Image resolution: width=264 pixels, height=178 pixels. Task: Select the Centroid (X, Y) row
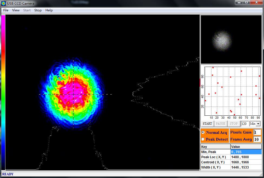coord(231,162)
